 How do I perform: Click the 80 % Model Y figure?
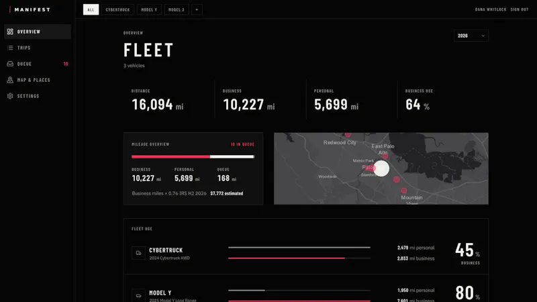click(x=467, y=293)
